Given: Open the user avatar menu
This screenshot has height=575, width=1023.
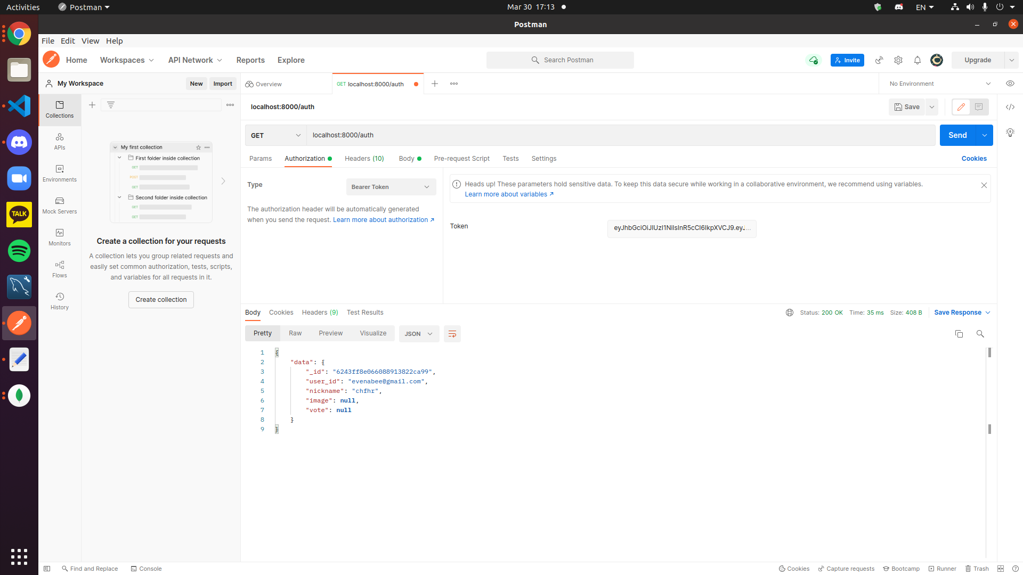Looking at the screenshot, I should 937,60.
